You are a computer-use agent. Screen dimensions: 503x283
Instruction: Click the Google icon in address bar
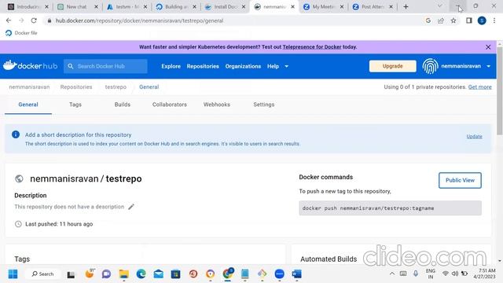(428, 20)
